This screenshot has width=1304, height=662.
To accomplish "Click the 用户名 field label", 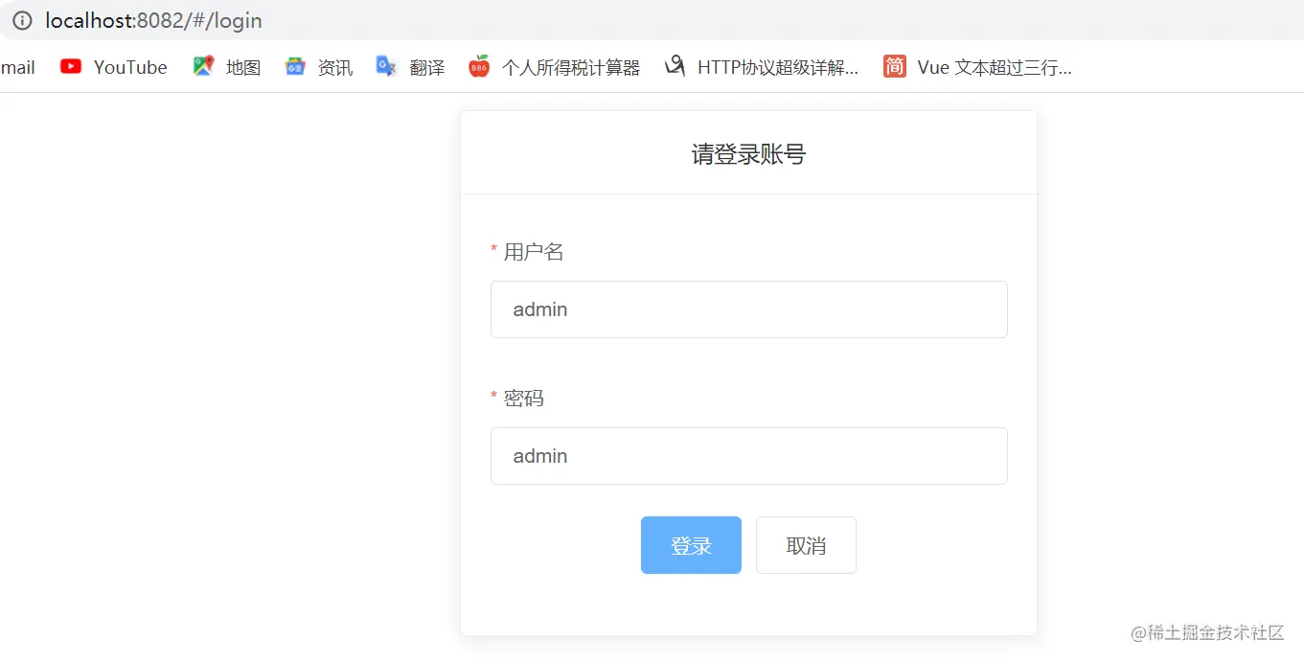I will (x=534, y=252).
